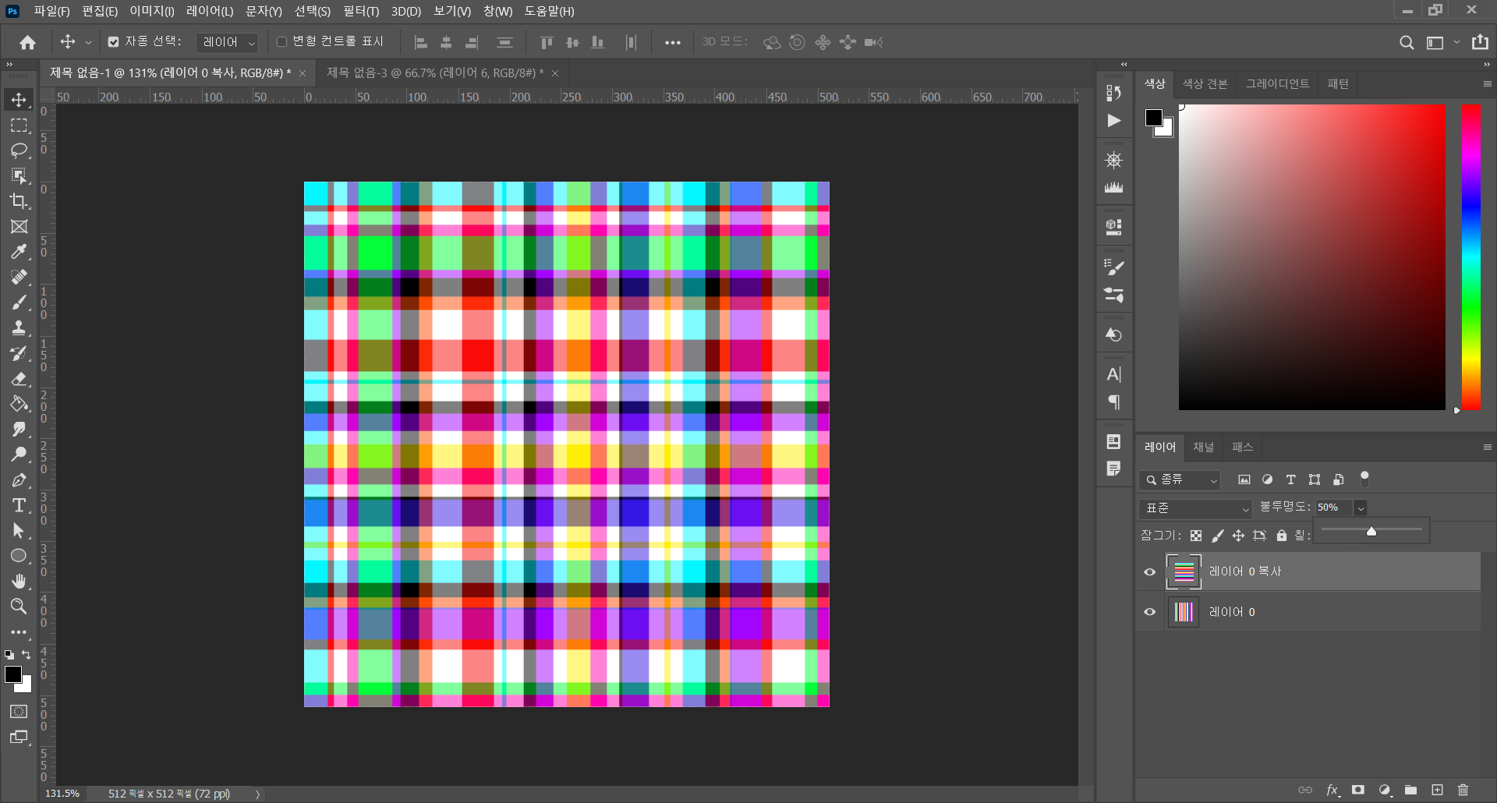Select the Pen tool
Viewport: 1497px width, 803px height.
click(19, 480)
